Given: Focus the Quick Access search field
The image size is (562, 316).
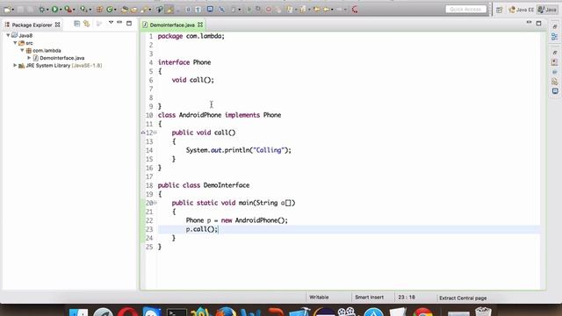Looking at the screenshot, I should 466,10.
